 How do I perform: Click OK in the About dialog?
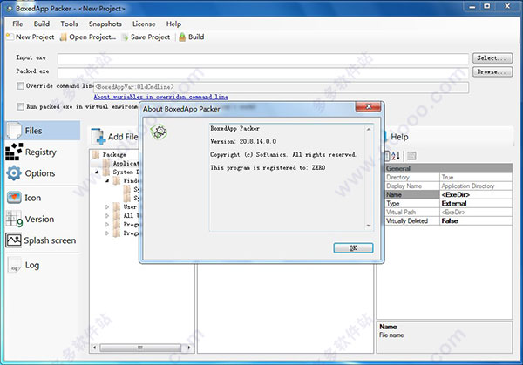coord(353,247)
